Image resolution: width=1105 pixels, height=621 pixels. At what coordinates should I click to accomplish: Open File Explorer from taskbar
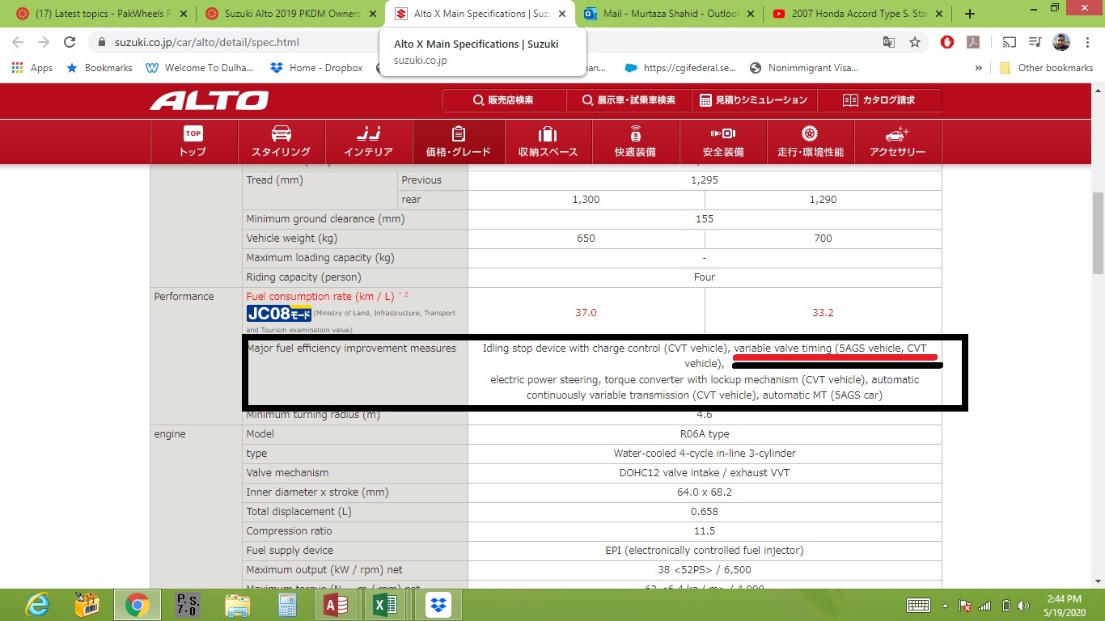238,605
